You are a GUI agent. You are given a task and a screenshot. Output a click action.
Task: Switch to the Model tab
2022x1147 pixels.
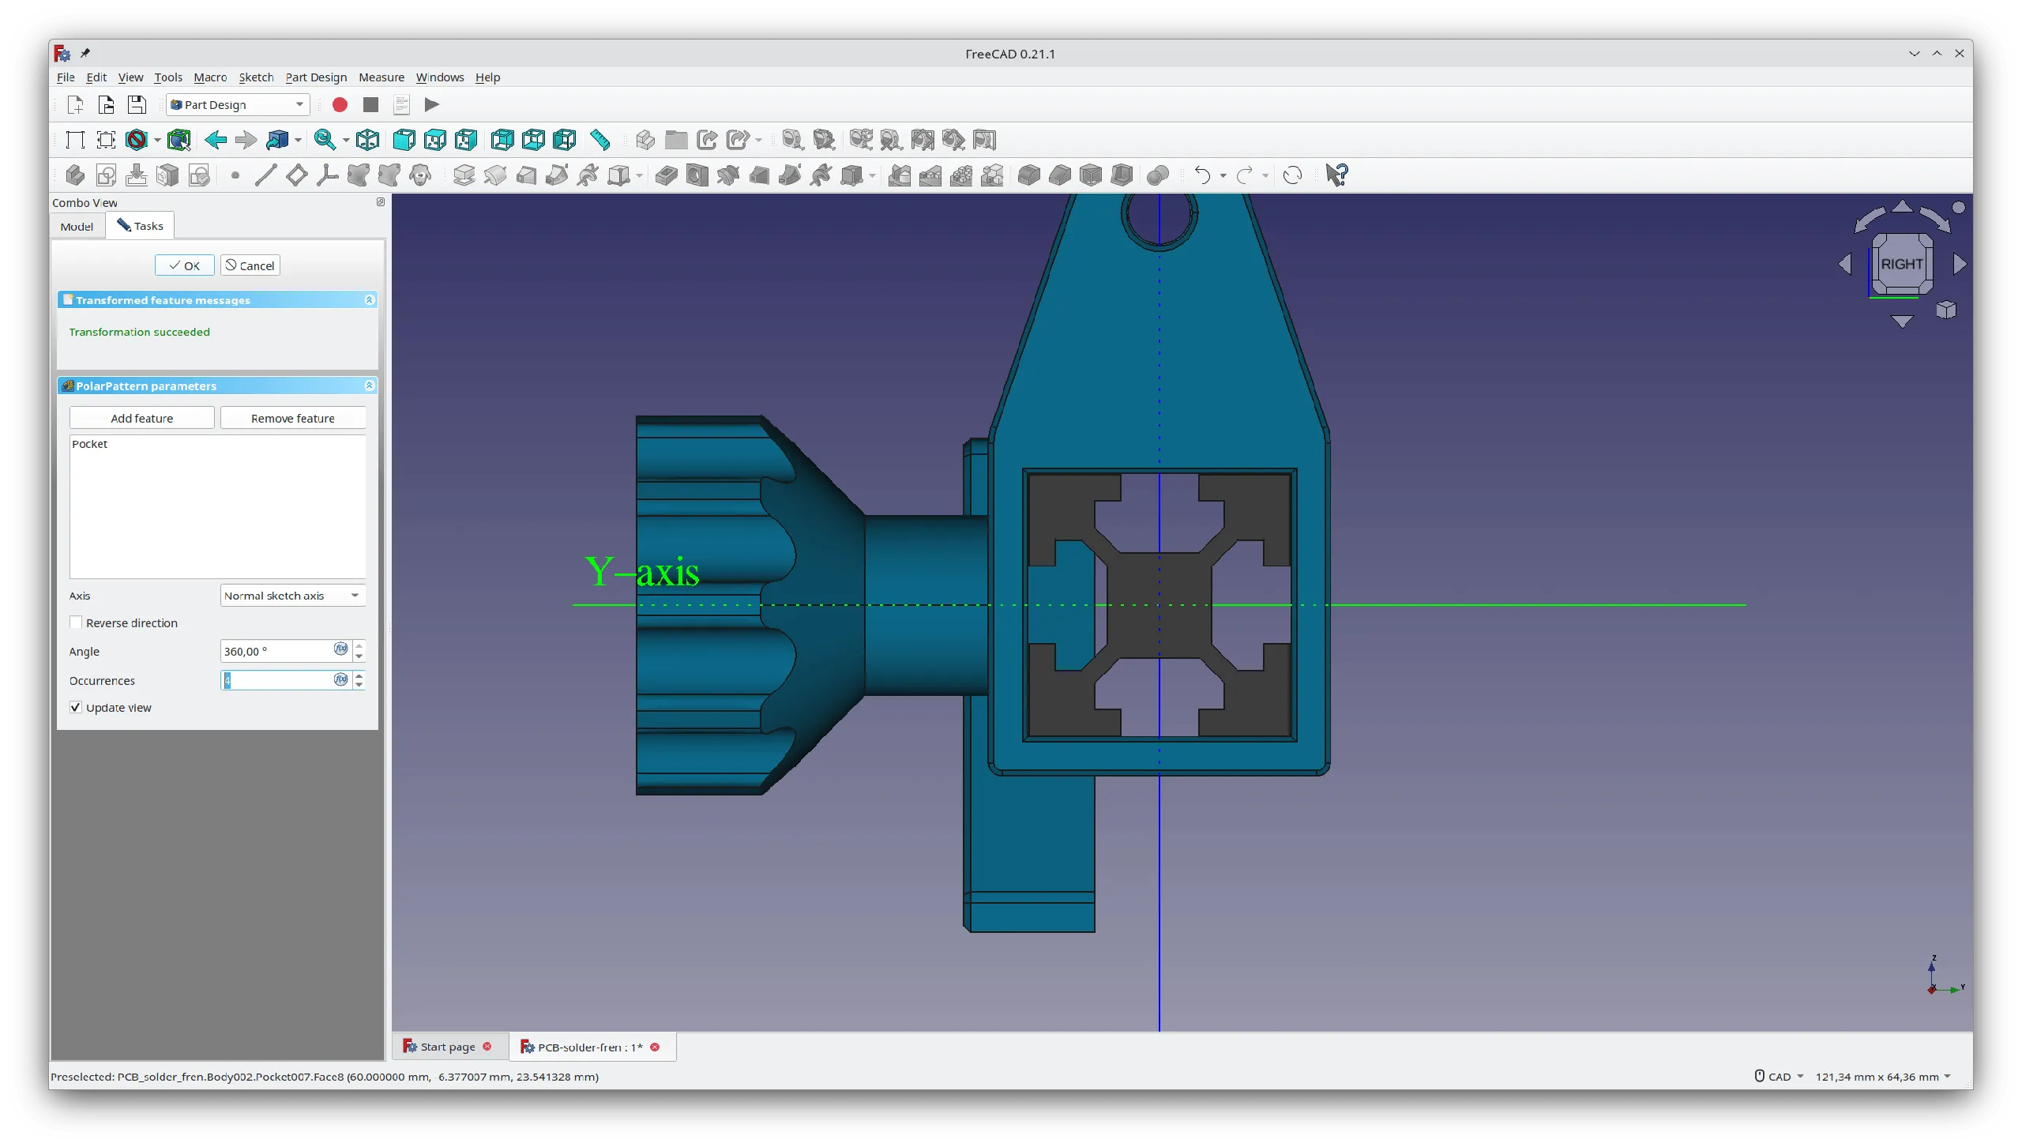(x=77, y=227)
